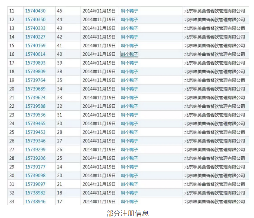
Task: Select registration link 15740227
Action: pyautogui.click(x=35, y=37)
